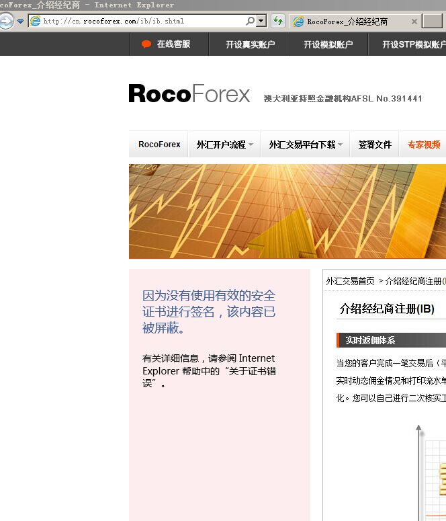Click the browser forward arrow button

6,22
